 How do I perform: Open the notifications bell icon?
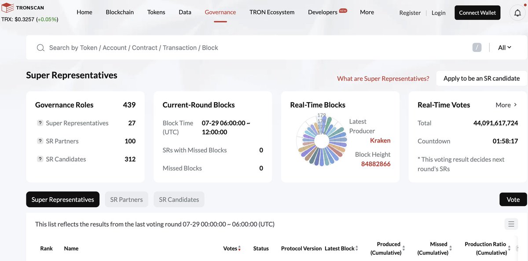[517, 13]
